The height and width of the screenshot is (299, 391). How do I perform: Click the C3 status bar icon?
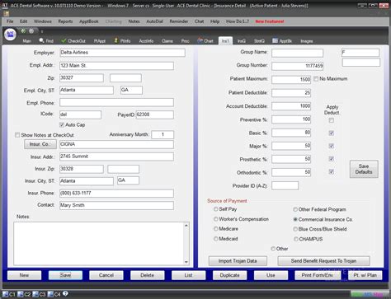(35, 294)
